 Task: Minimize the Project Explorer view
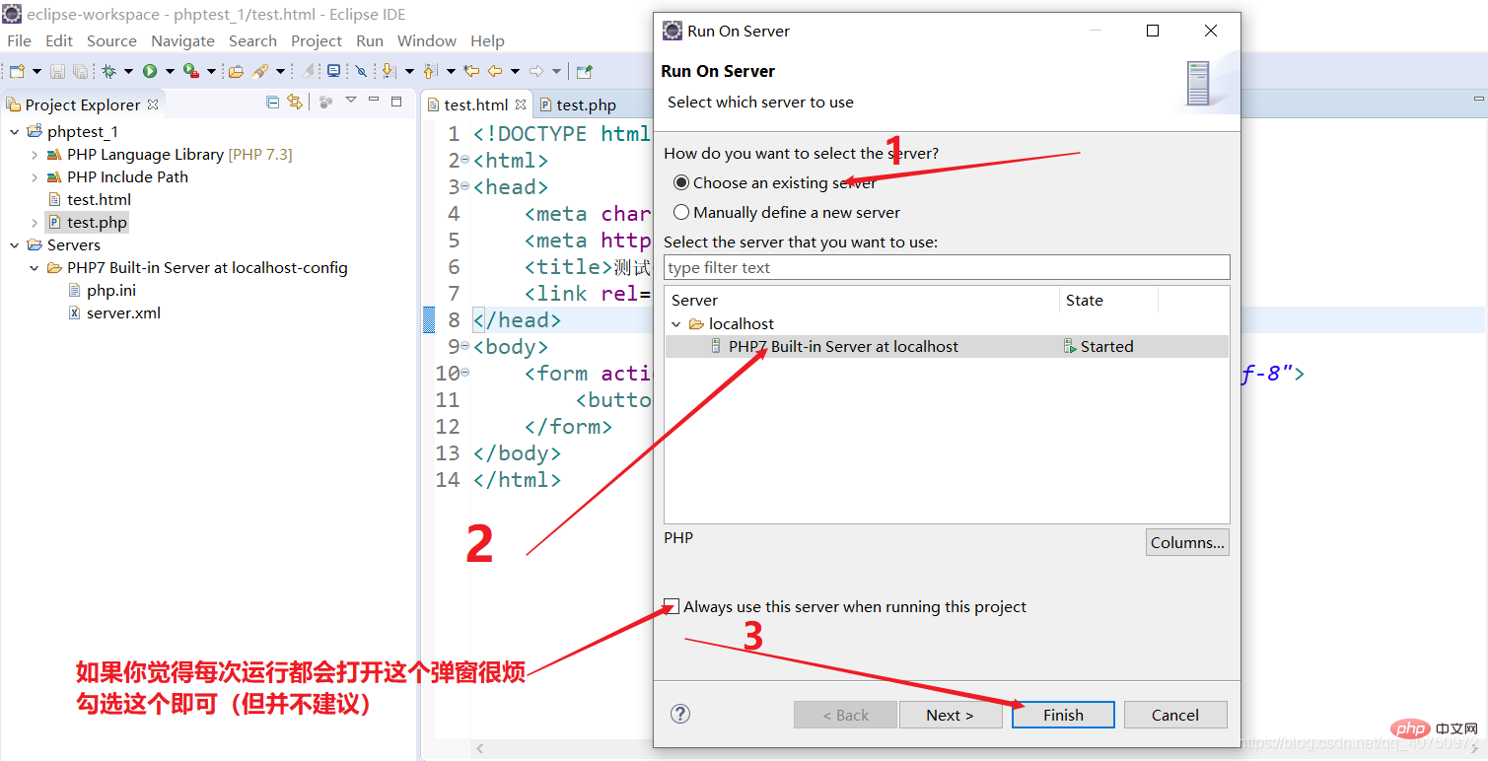(x=374, y=101)
